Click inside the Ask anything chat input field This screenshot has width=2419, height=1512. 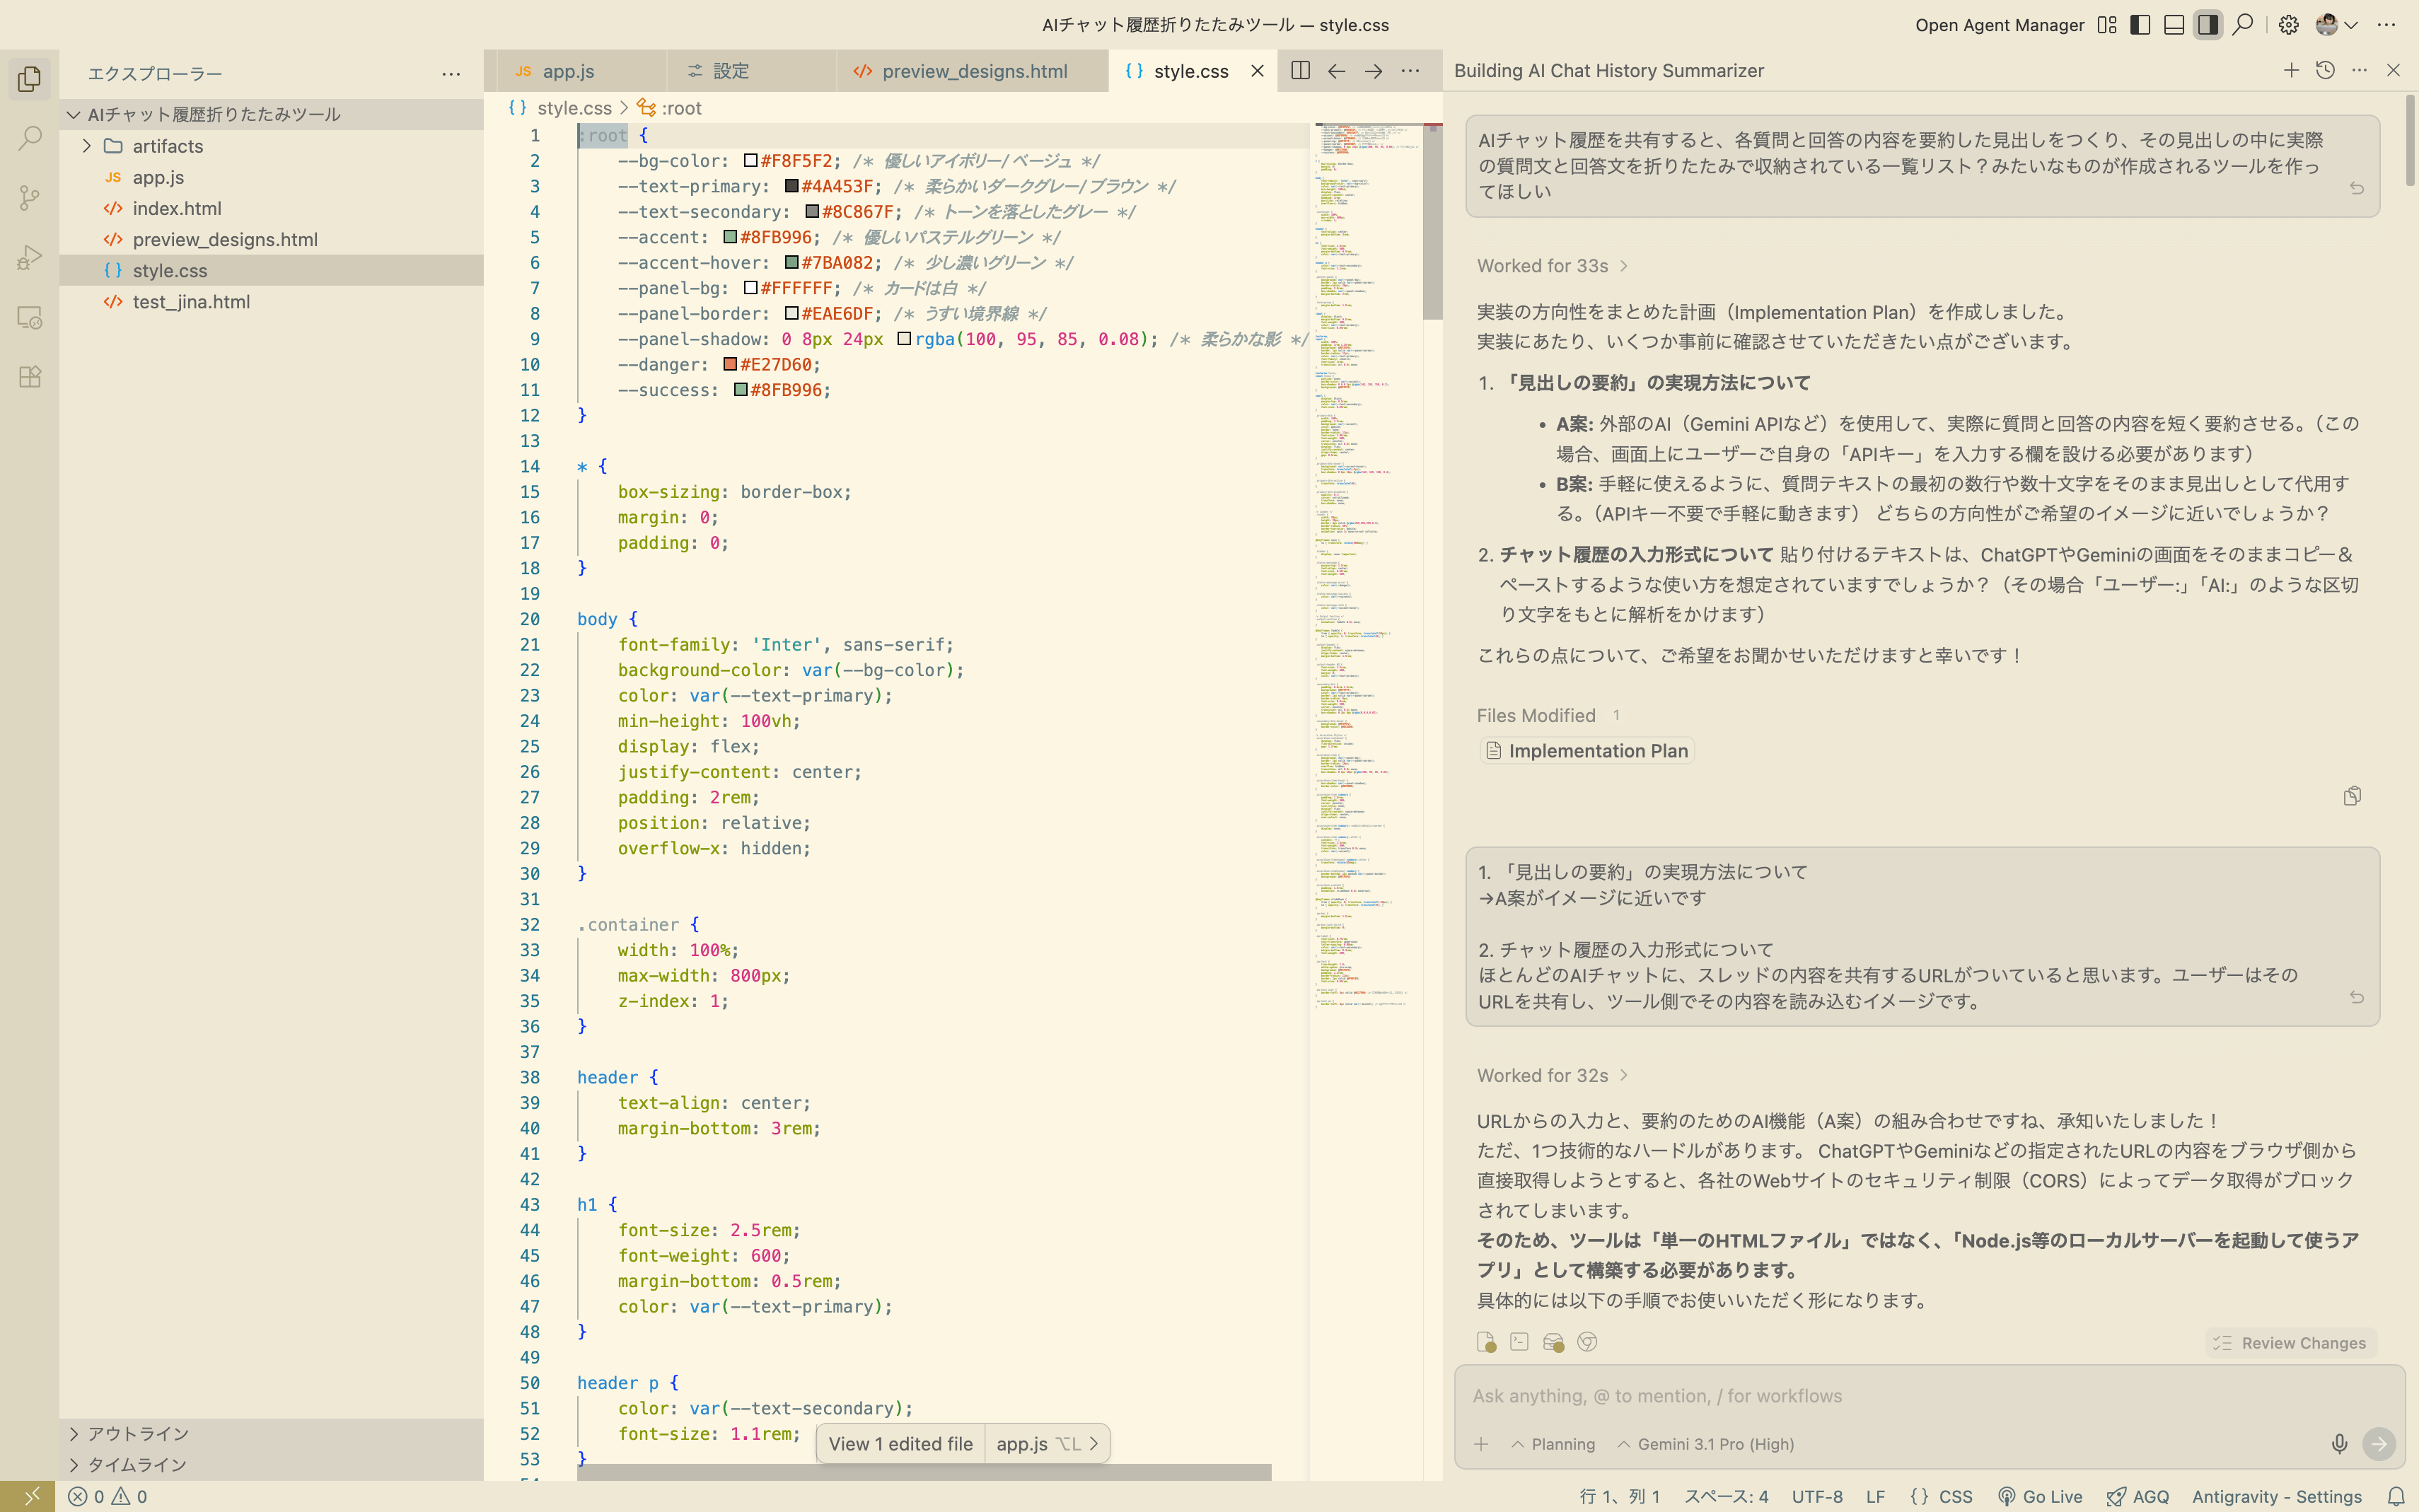pyautogui.click(x=1800, y=1395)
